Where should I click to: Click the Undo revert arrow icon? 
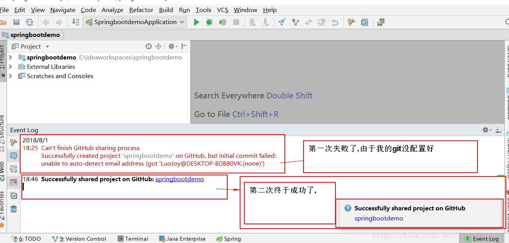point(335,22)
